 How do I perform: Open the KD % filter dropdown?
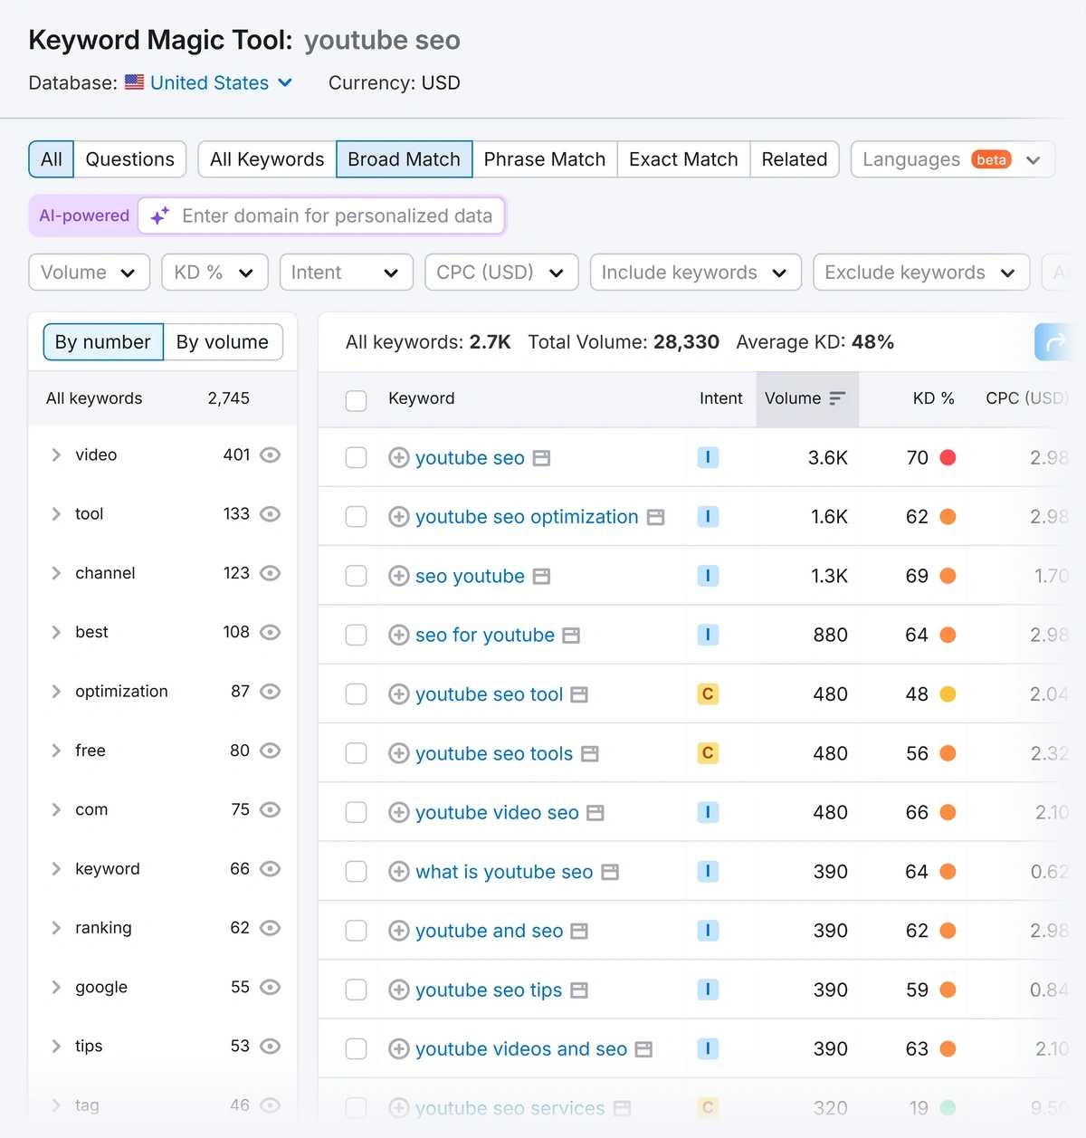(214, 273)
